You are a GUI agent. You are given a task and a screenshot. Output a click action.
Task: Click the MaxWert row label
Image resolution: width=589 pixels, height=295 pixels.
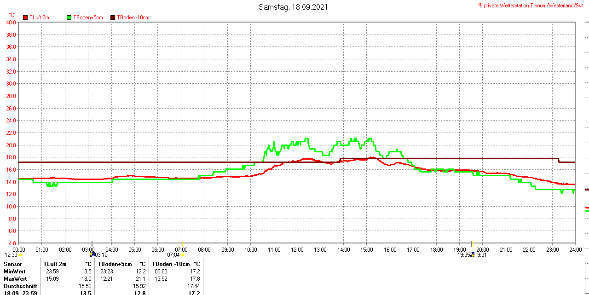pyautogui.click(x=16, y=279)
